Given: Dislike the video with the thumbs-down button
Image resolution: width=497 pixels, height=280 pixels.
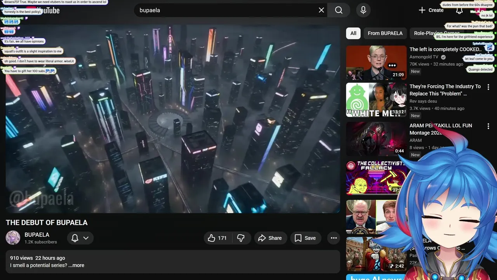Looking at the screenshot, I should click(x=241, y=238).
